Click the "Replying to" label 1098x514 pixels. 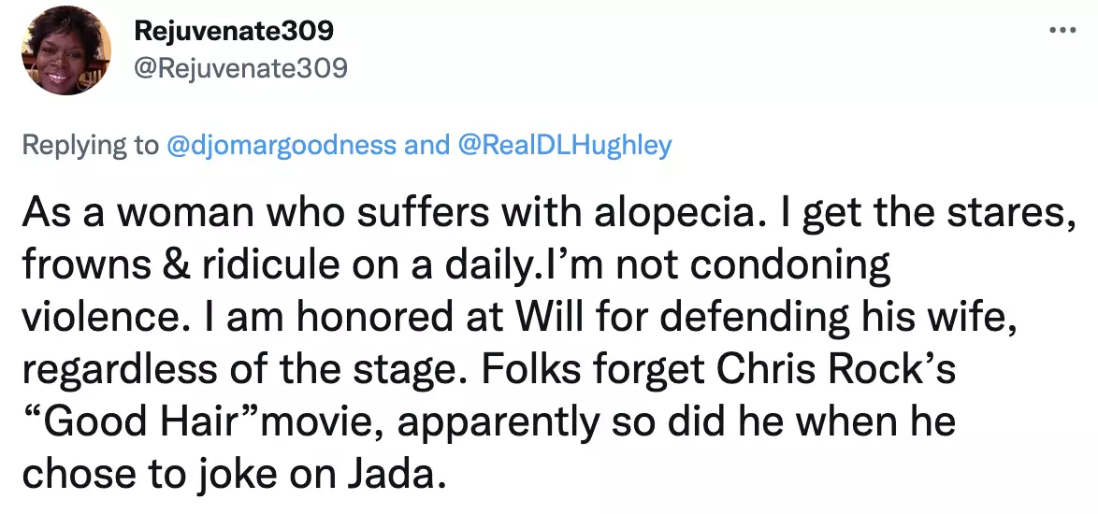pos(90,146)
